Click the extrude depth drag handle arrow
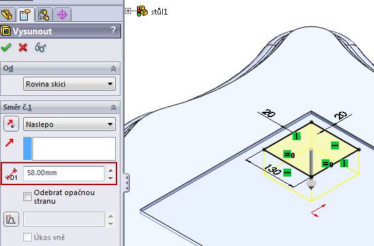This screenshot has height=246, width=374. coord(311,184)
